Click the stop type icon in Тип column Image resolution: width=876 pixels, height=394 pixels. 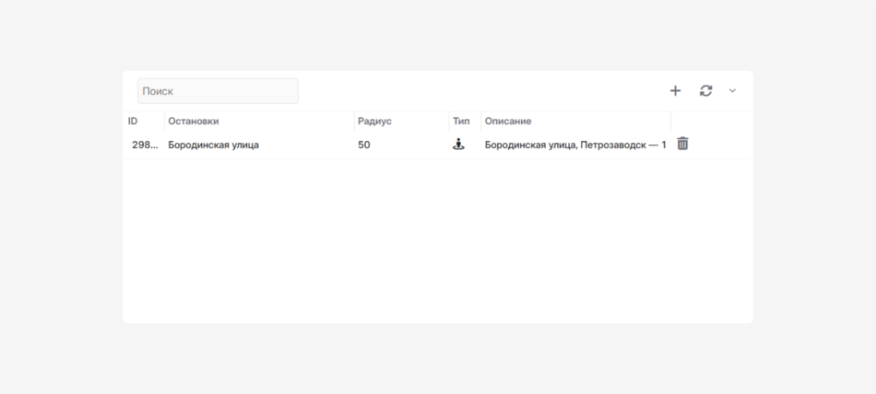[458, 145]
